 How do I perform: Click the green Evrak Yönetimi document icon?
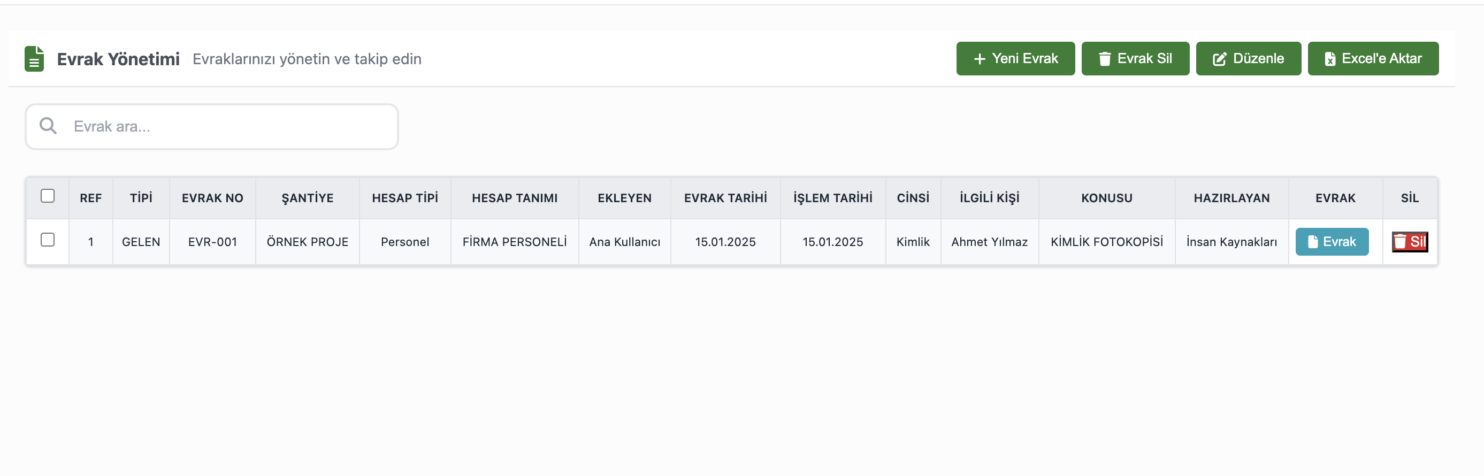35,59
